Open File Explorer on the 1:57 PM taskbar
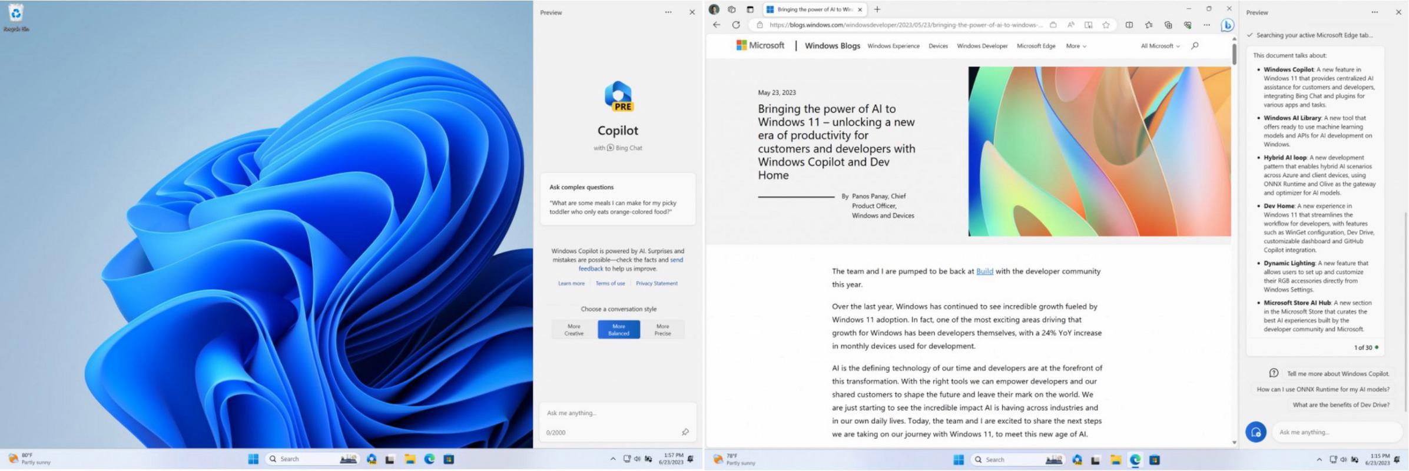Viewport: 1409px width, 471px height. pyautogui.click(x=410, y=459)
